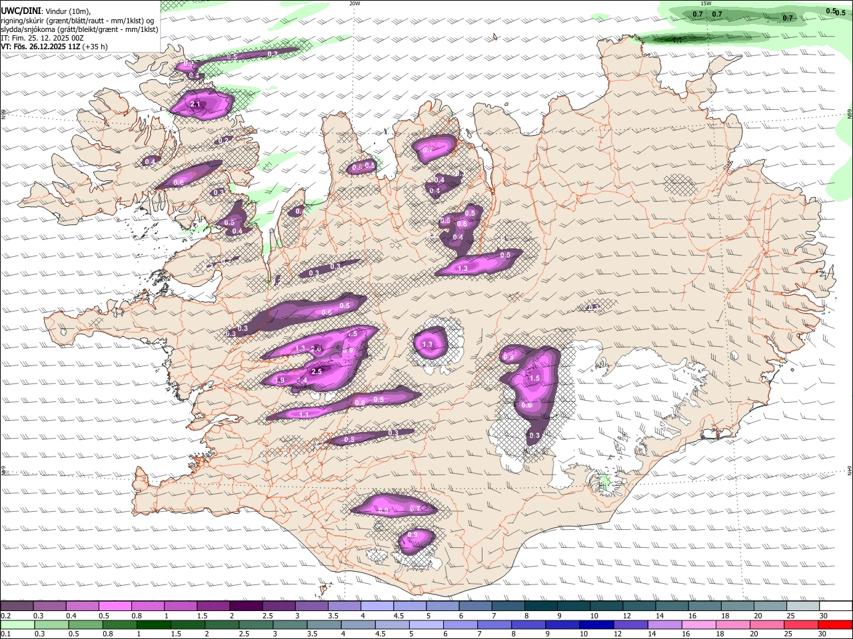This screenshot has width=853, height=639.
Task: Pick upper legend swatch between 2 and 2.5
Action: point(246,606)
